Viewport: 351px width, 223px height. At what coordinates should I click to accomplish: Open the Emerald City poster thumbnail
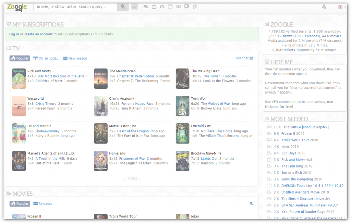(182, 134)
